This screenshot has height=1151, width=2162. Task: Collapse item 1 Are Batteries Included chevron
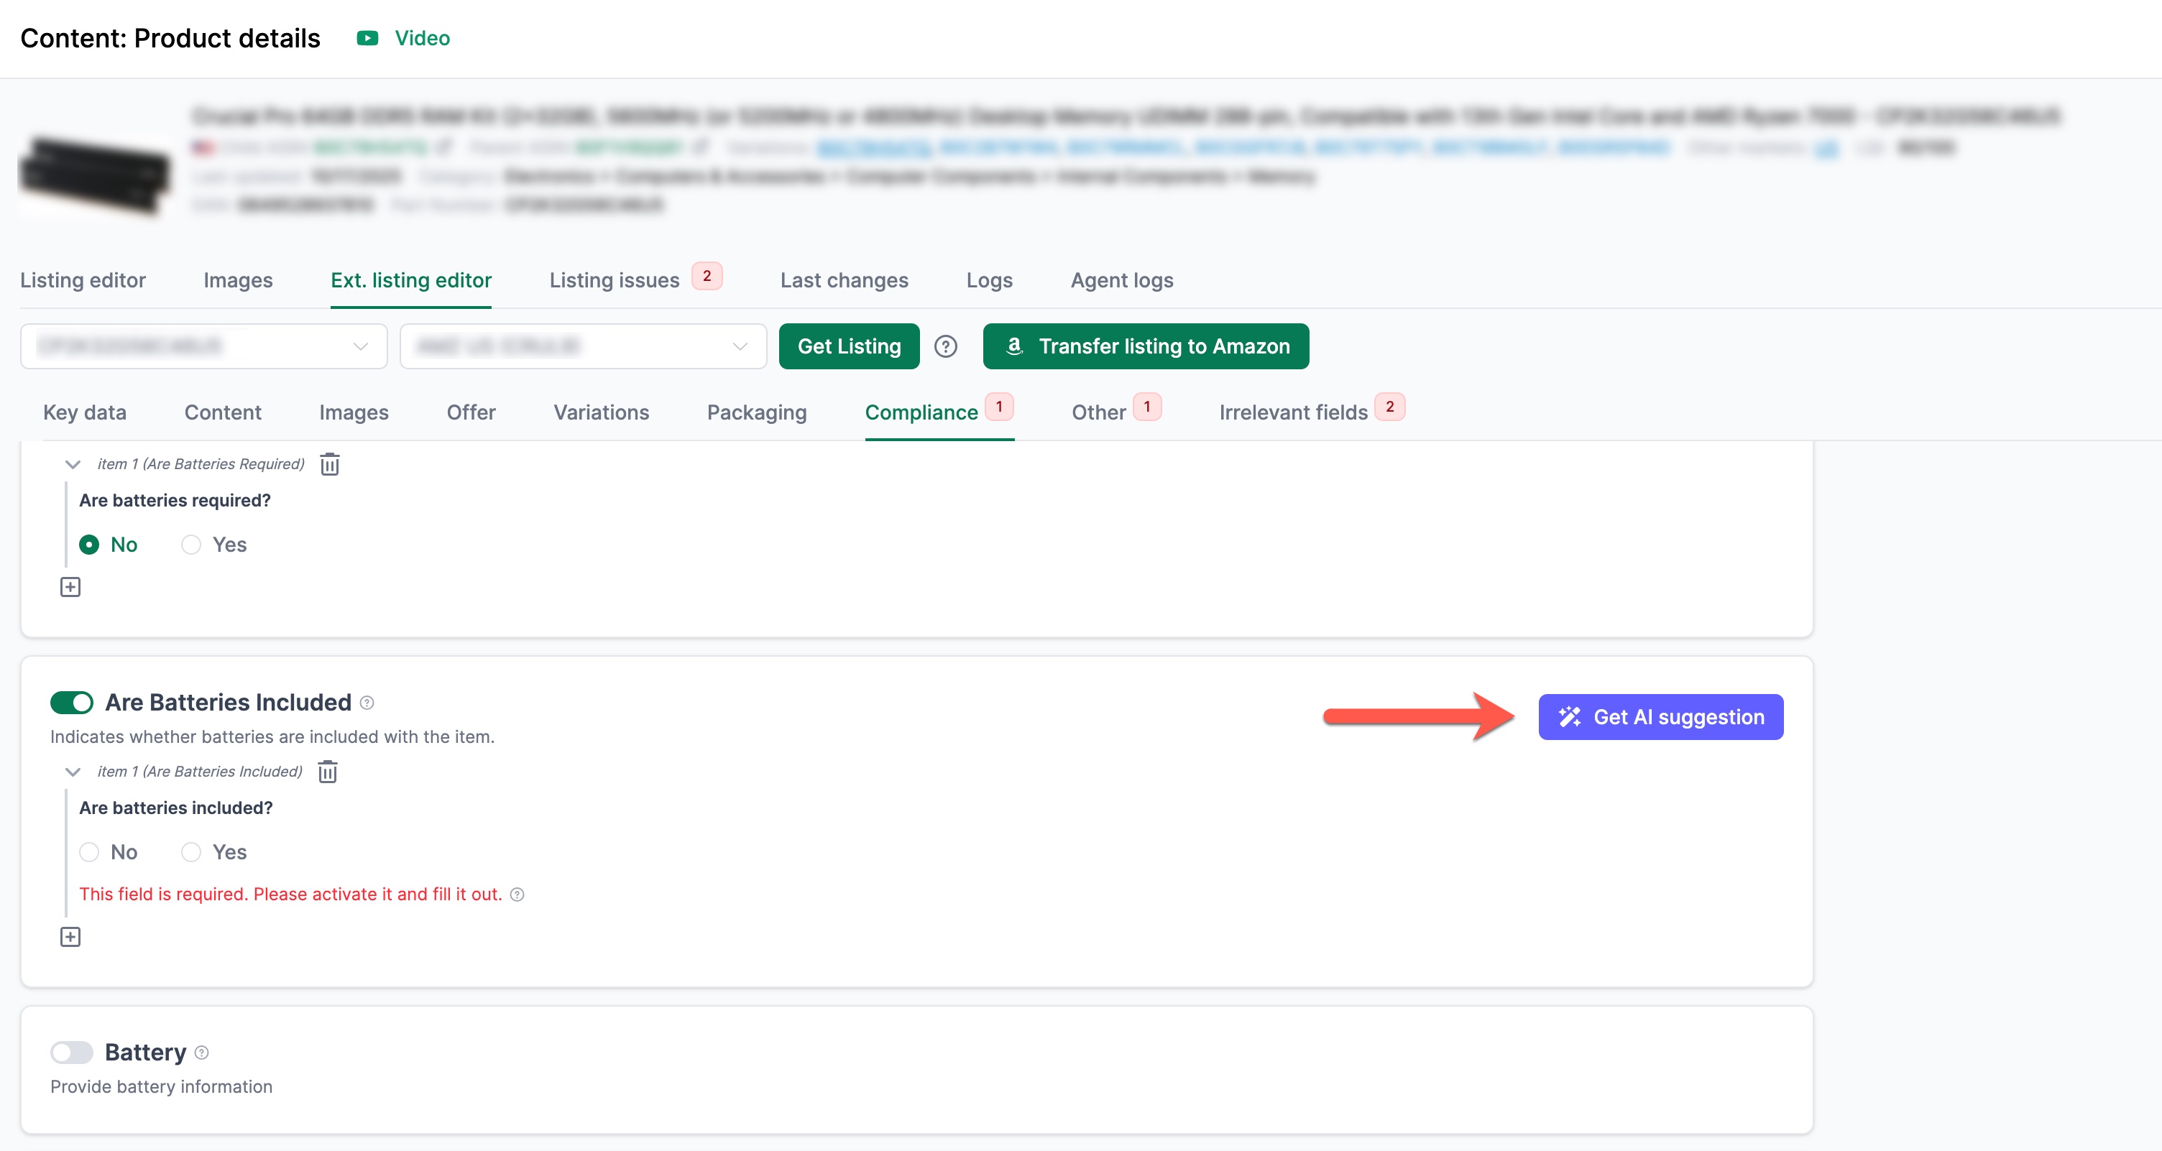[73, 772]
